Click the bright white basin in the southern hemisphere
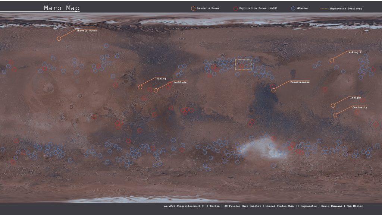This screenshot has height=215, width=382. tap(261, 147)
